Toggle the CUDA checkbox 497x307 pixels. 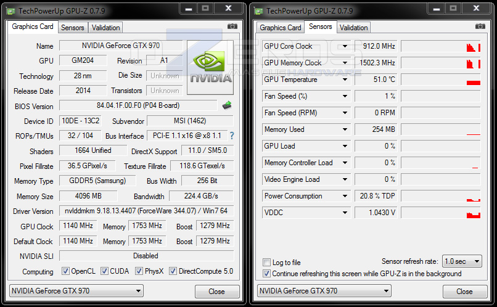click(104, 271)
